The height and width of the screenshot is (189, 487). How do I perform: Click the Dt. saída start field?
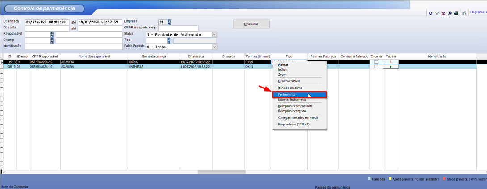[x=47, y=28]
